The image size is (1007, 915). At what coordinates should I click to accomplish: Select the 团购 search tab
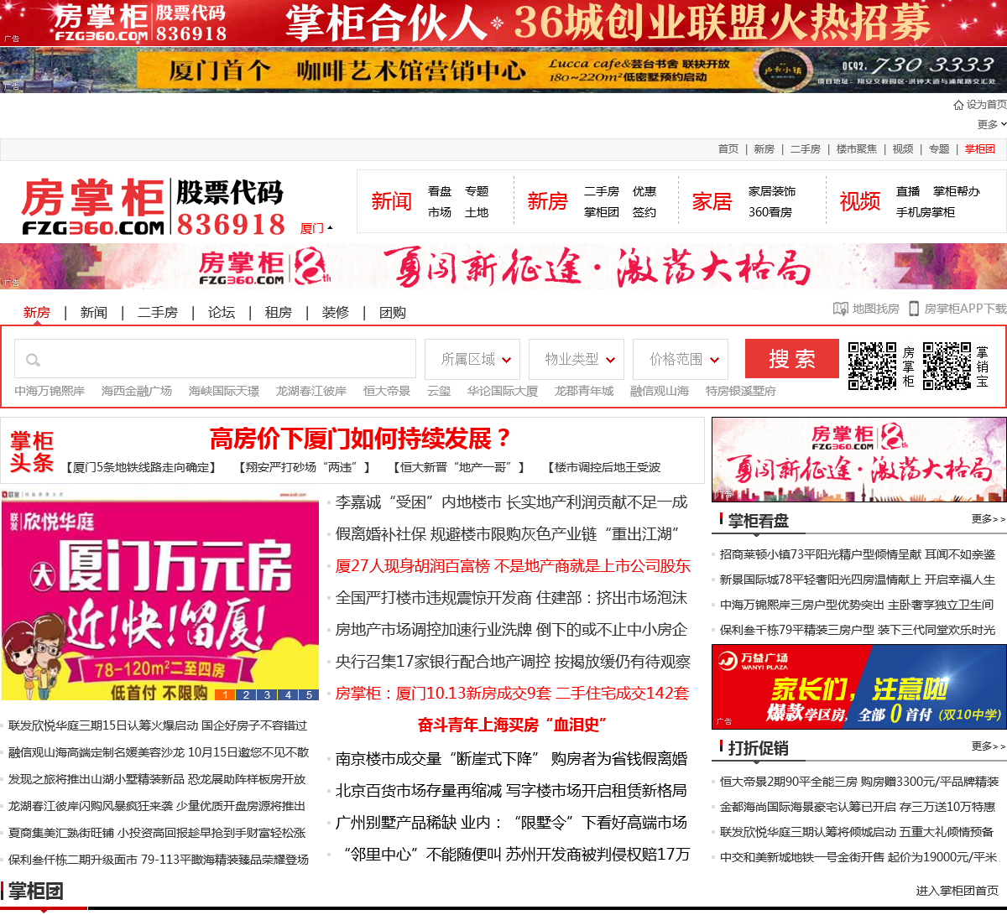393,312
